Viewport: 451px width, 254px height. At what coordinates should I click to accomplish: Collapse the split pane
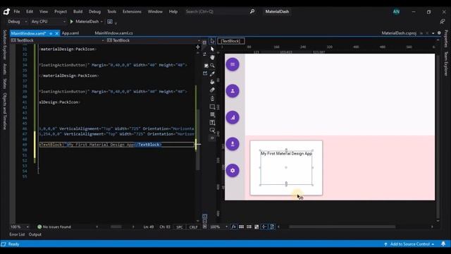tap(205, 226)
